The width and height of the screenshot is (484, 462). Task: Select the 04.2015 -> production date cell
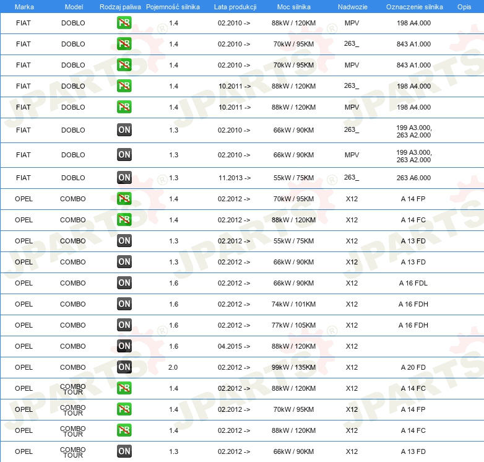(x=234, y=346)
